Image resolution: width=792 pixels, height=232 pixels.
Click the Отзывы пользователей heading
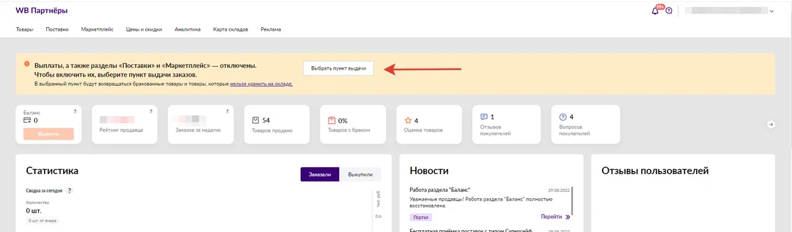coord(655,171)
